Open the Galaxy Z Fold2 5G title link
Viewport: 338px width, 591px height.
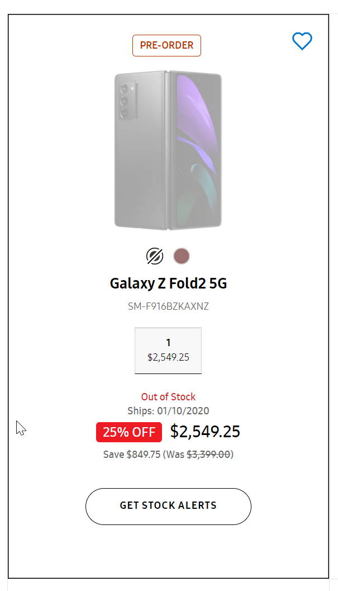[x=168, y=283]
